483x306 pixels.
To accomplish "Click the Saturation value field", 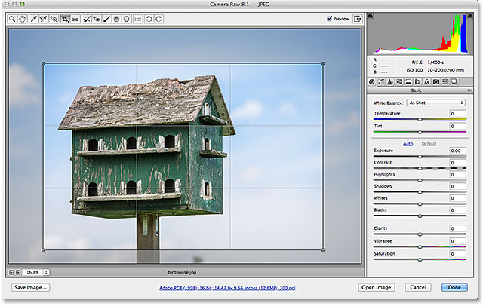I will [x=457, y=254].
